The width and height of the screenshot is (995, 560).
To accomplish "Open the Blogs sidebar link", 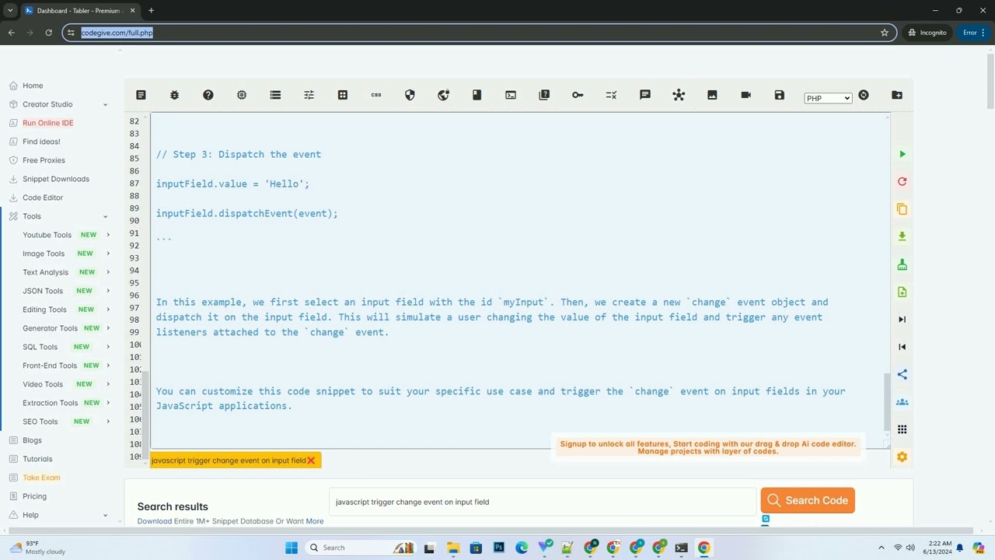I will click(32, 440).
